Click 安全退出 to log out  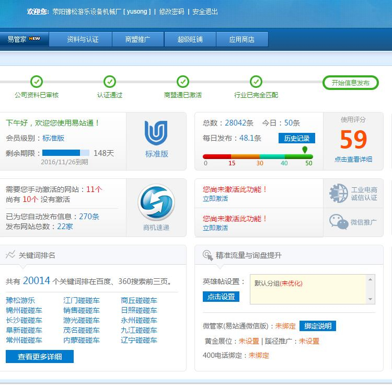(x=205, y=12)
